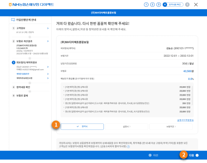Screen dimensions: 207x163
Task: Collapse arrow below 청약내용 확인 step
Action: point(30,91)
